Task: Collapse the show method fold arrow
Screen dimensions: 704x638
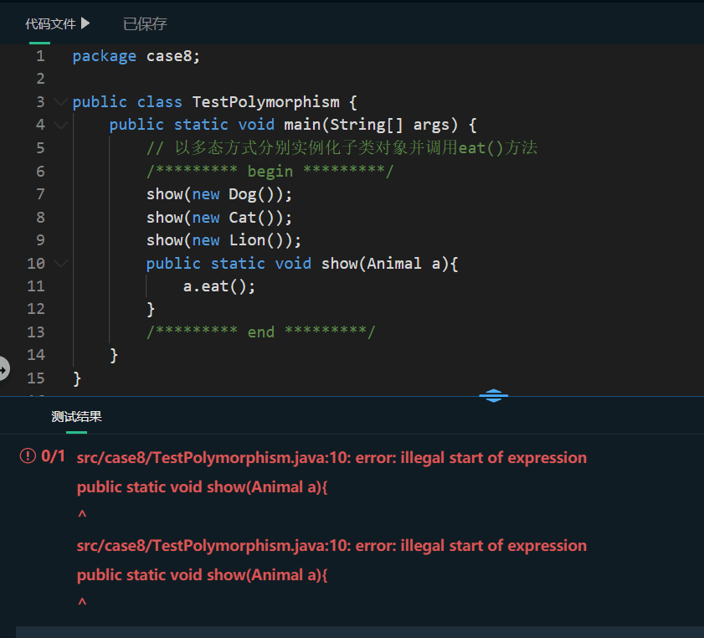Action: [60, 264]
